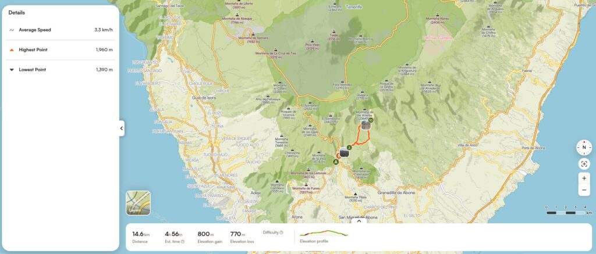Image resolution: width=596 pixels, height=254 pixels.
Task: Click the north compass button
Action: (x=584, y=148)
